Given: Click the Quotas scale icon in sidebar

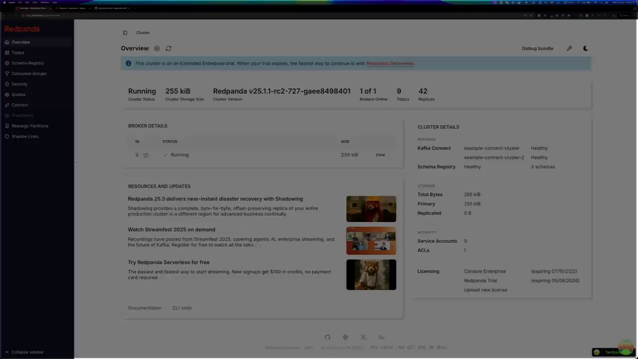Looking at the screenshot, I should 7,95.
